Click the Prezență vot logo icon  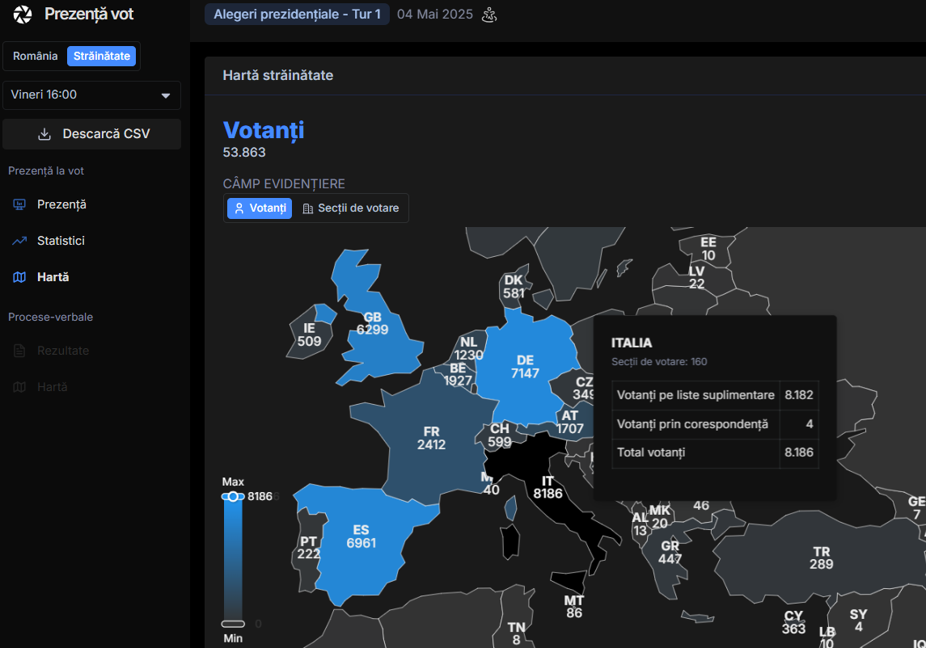click(23, 15)
